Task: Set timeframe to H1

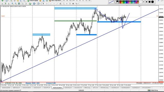Action: click(77, 1)
